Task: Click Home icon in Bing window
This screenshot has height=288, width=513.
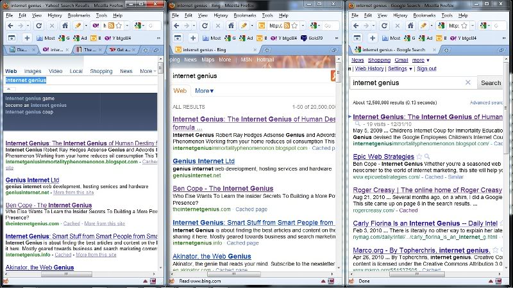Action: [x=231, y=26]
